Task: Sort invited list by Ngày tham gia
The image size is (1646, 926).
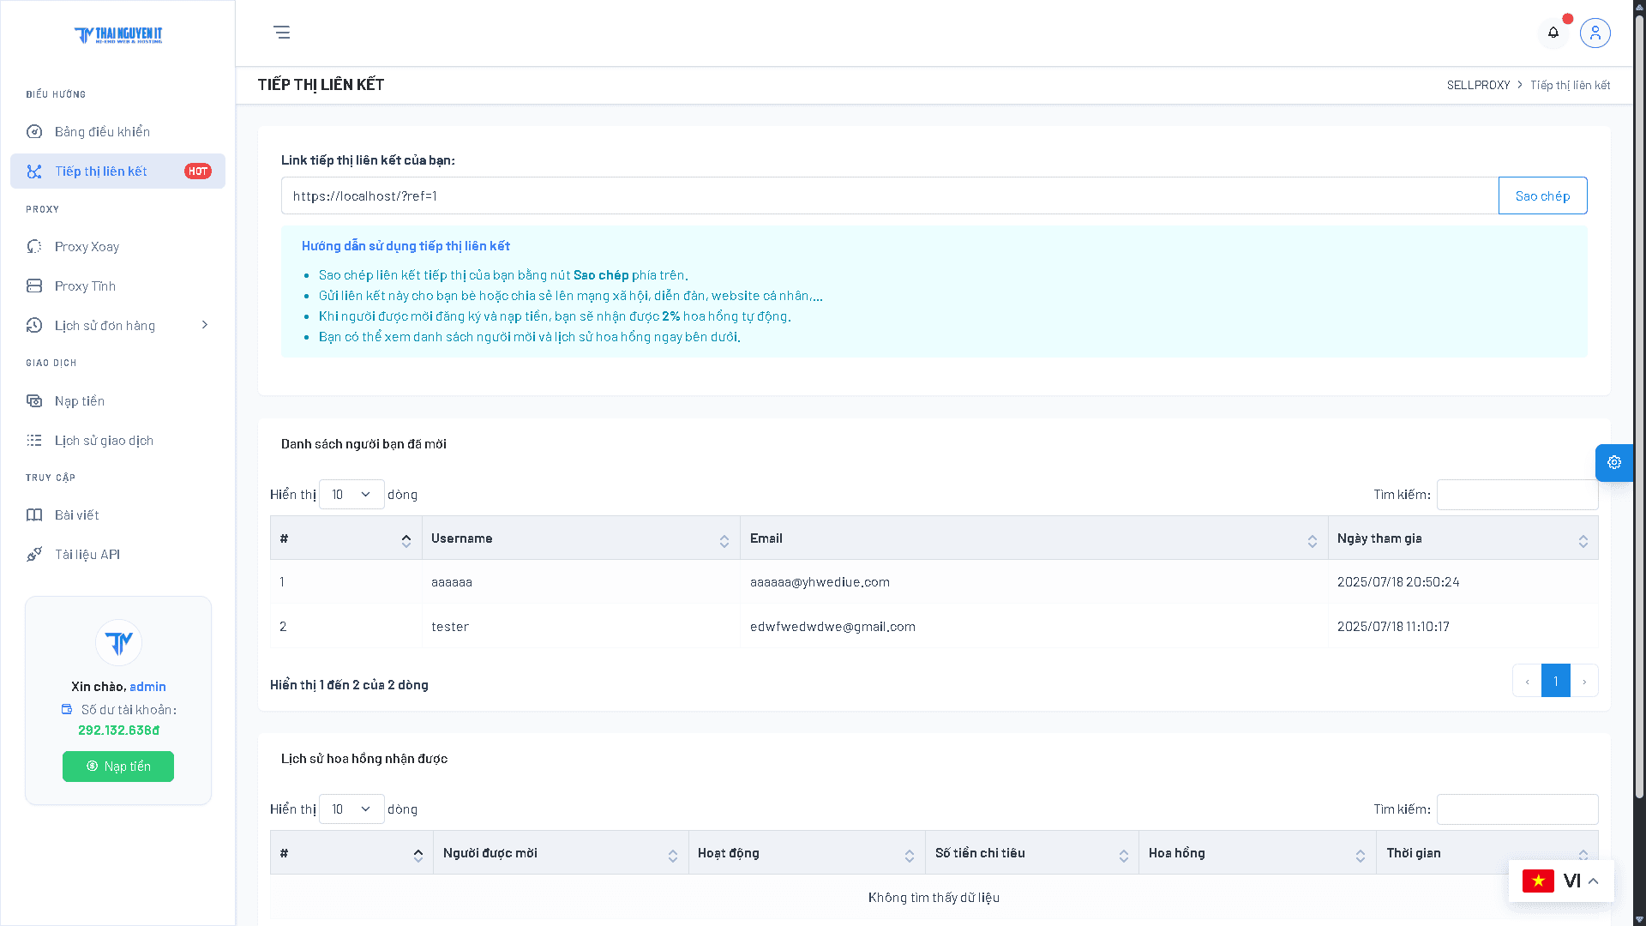Action: pyautogui.click(x=1463, y=538)
